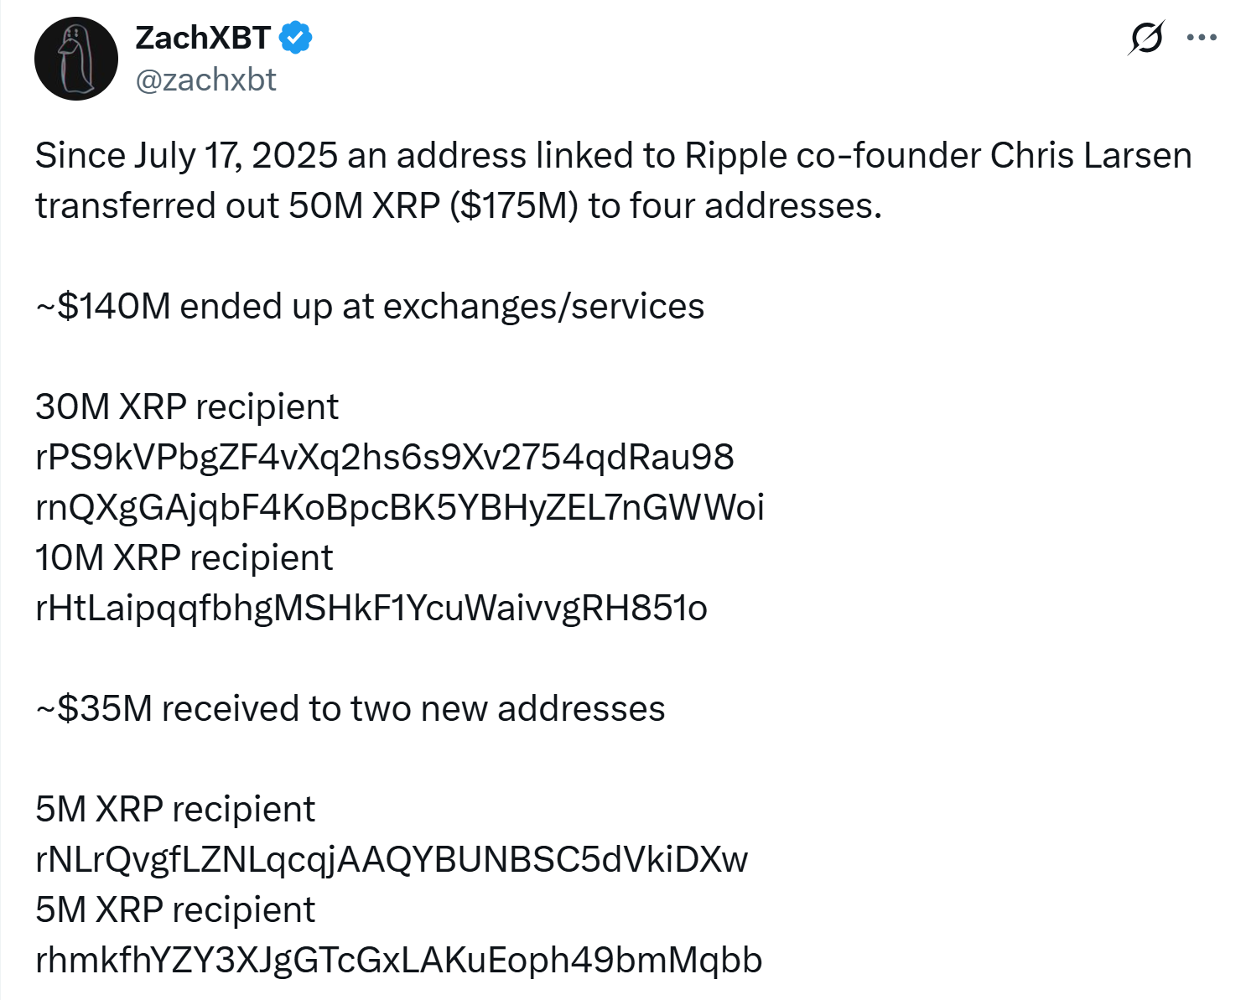Click the "10M XRP recipient" line
Screen dimensions: 1246x1000
pyautogui.click(x=184, y=558)
